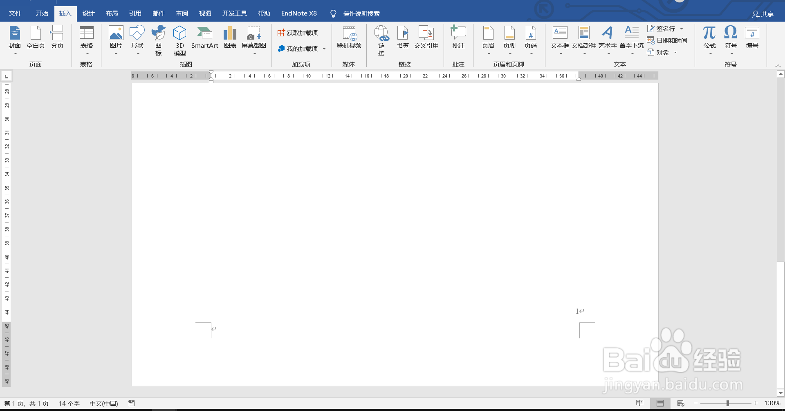Click the Share (共享) button
The image size is (785, 411).
tap(763, 14)
